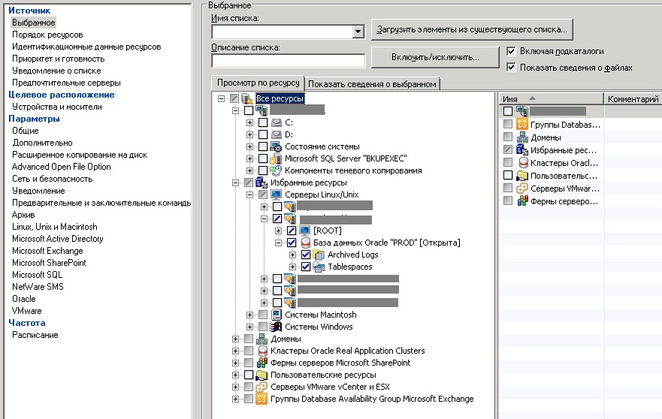The image size is (662, 419).
Task: Click the Домены icon in tree
Action: [261, 339]
